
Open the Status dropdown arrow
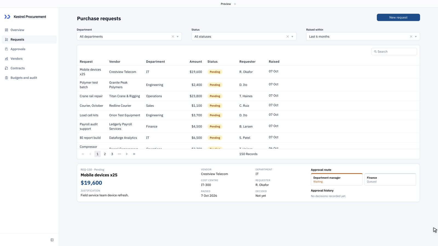[x=292, y=37]
